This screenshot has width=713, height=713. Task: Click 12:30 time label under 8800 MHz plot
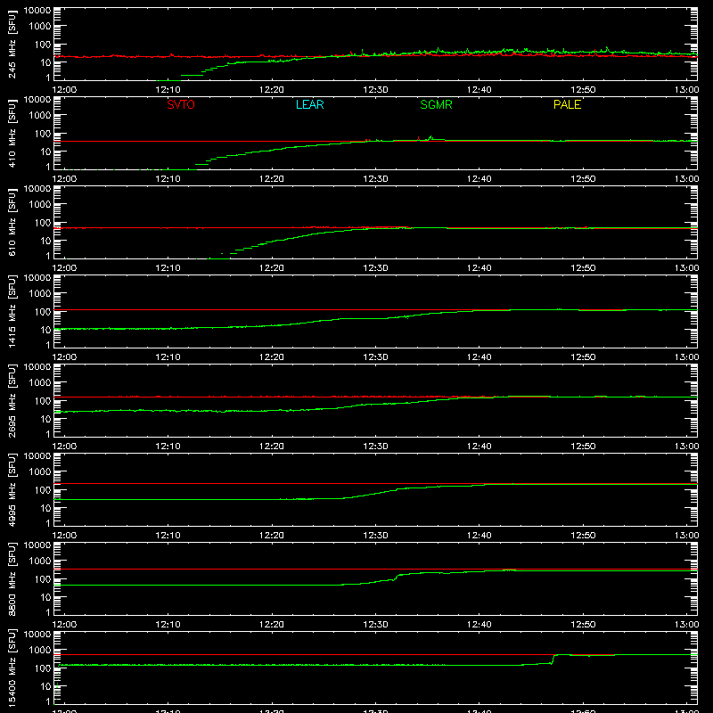pyautogui.click(x=375, y=625)
